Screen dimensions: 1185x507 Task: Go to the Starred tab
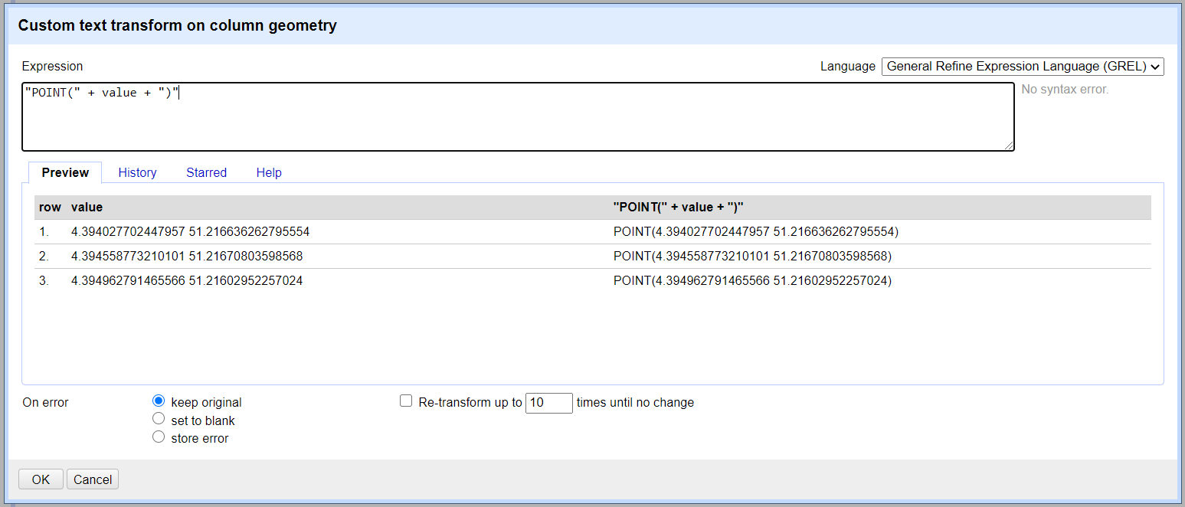206,172
